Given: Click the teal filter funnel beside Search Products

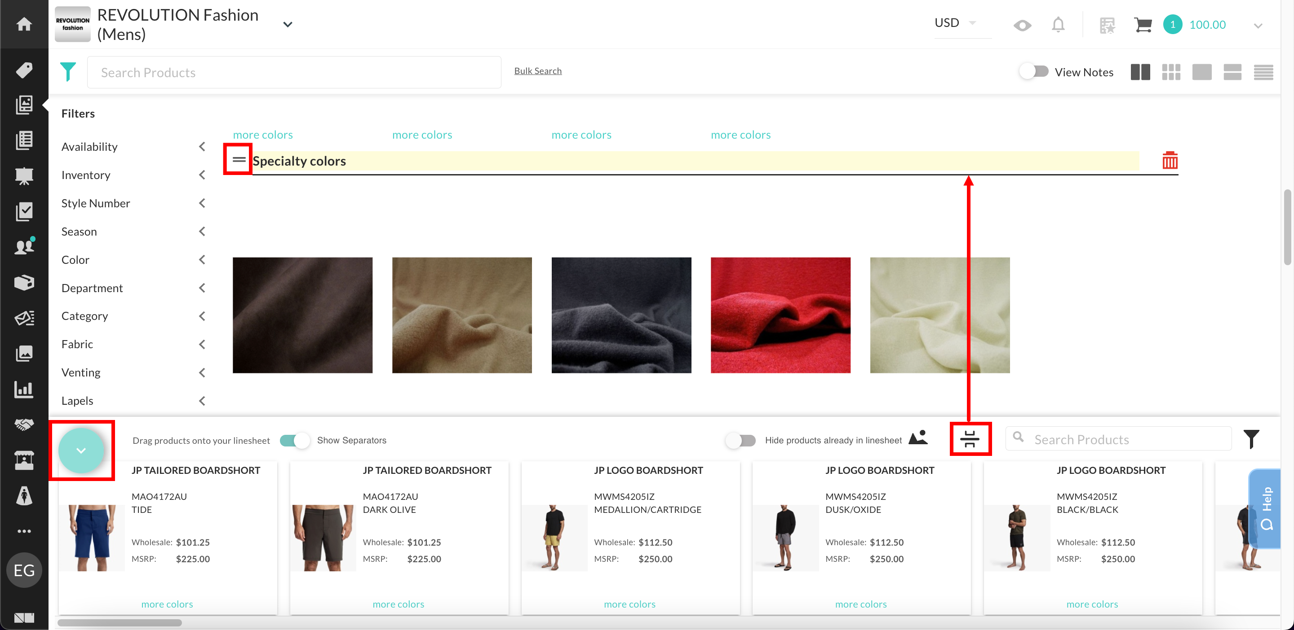Looking at the screenshot, I should (68, 72).
